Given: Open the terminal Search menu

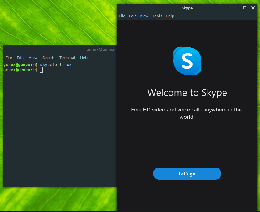Looking at the screenshot, I should (48, 58).
